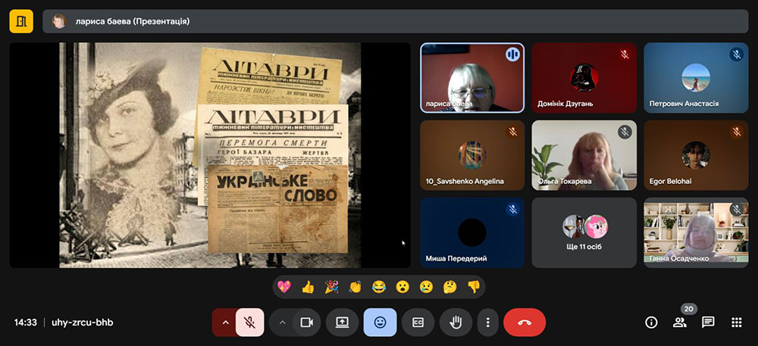Unmute your microphone
The height and width of the screenshot is (346, 758).
(249, 323)
